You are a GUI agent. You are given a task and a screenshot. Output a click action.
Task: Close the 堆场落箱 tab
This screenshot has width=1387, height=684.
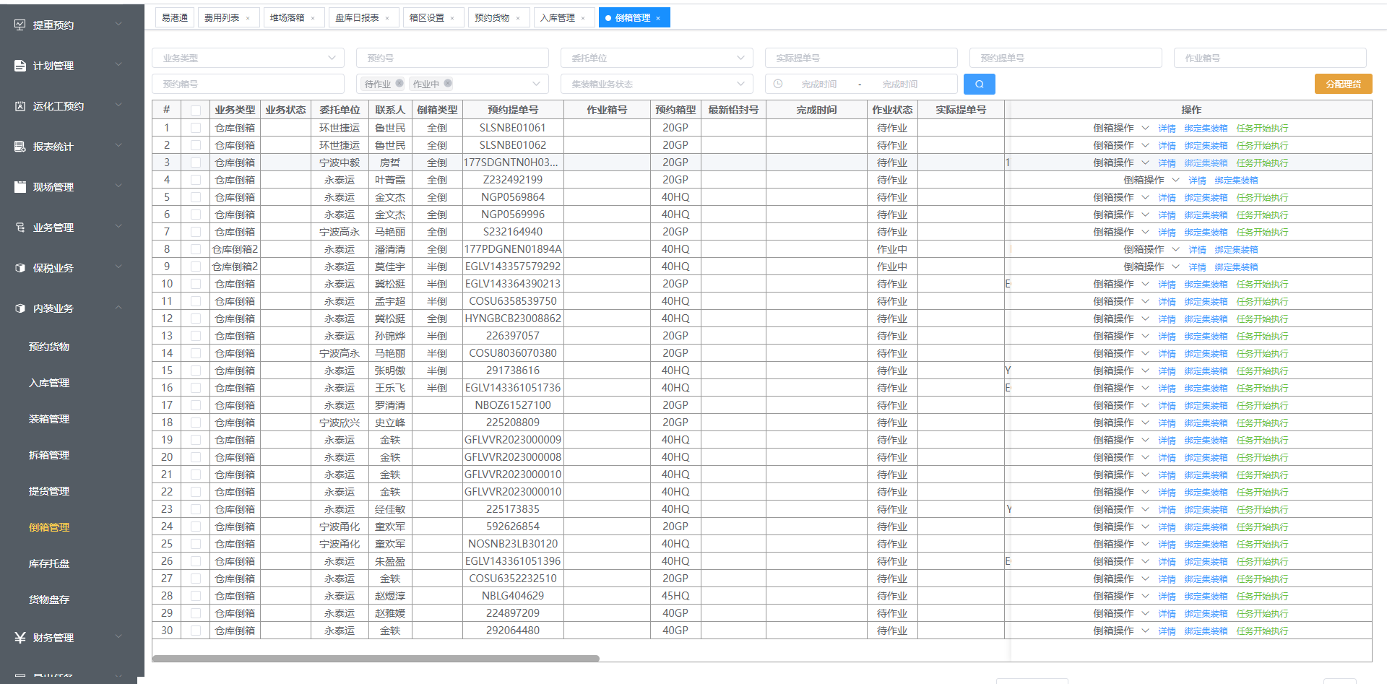(313, 18)
